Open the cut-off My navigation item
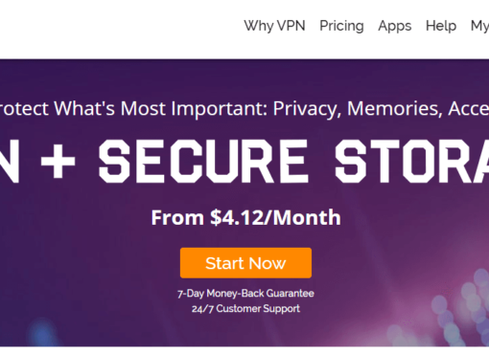Viewport: 489px width, 353px height. [x=479, y=26]
